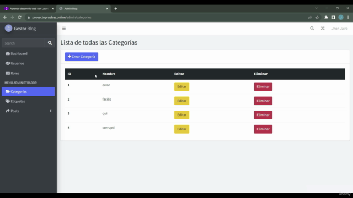Screen dimensions: 353x198
Task: Close the Admin Blog tab
Action: pyautogui.click(x=107, y=9)
